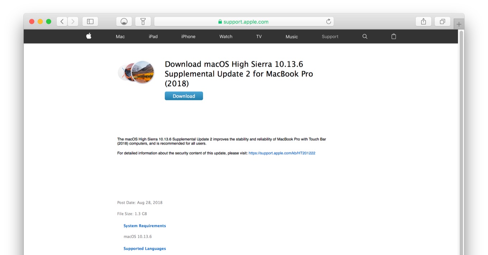Viewport: 488px width, 255px height.
Task: Click the Safari share icon
Action: point(423,21)
